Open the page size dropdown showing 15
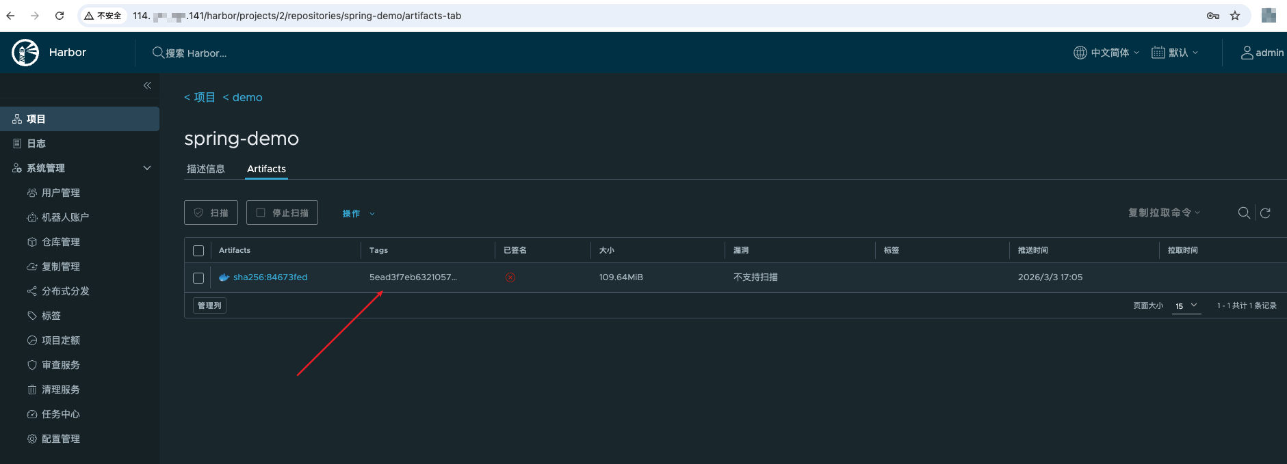The image size is (1287, 464). click(1186, 306)
